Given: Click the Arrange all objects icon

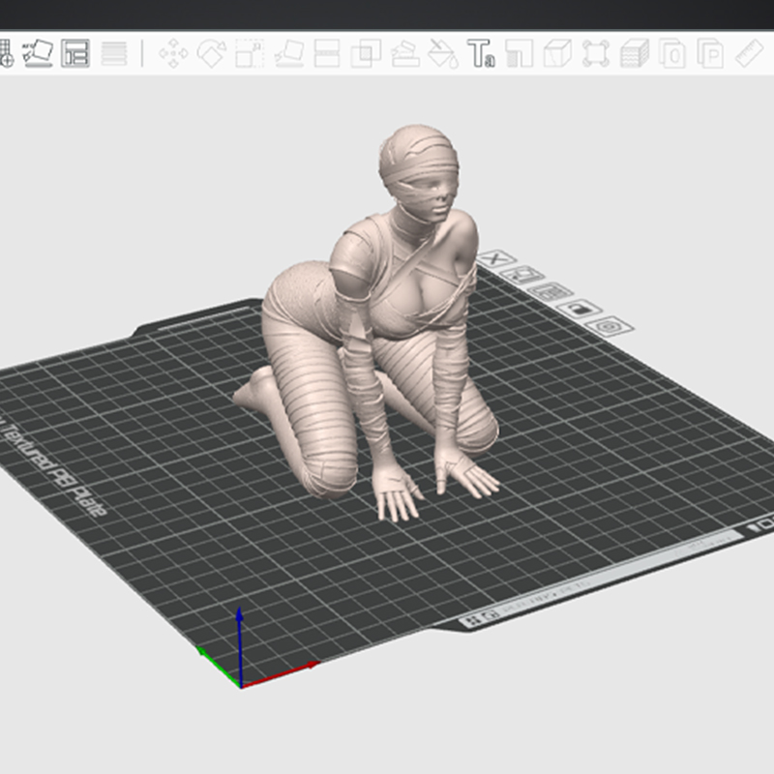Looking at the screenshot, I should click(x=75, y=53).
